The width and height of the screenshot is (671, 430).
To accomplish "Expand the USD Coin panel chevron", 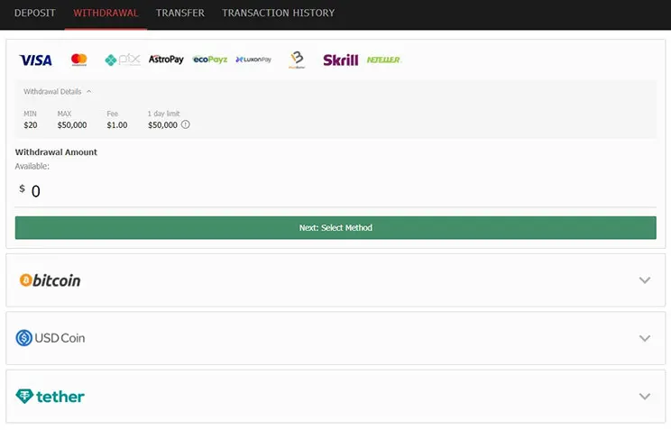I will 644,338.
